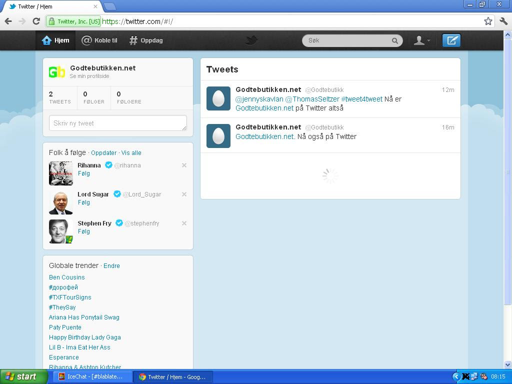
Task: Open the Ariana Has Ponytail Swag trend
Action: pos(84,317)
